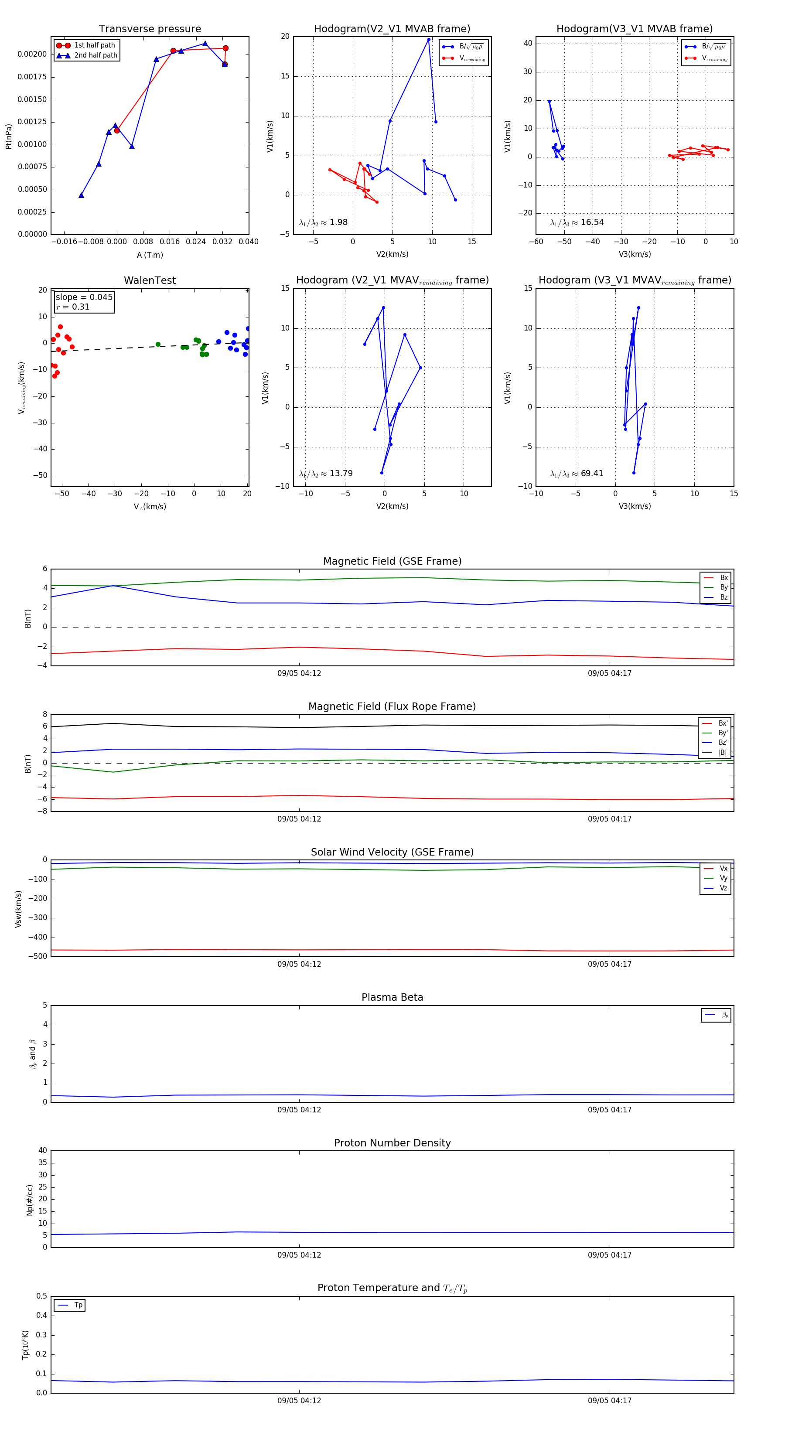Image resolution: width=785 pixels, height=1439 pixels.
Task: Select 'B/√μ0ρ' legend entry in V2_V1 MVAB hodogram
Action: [x=464, y=47]
